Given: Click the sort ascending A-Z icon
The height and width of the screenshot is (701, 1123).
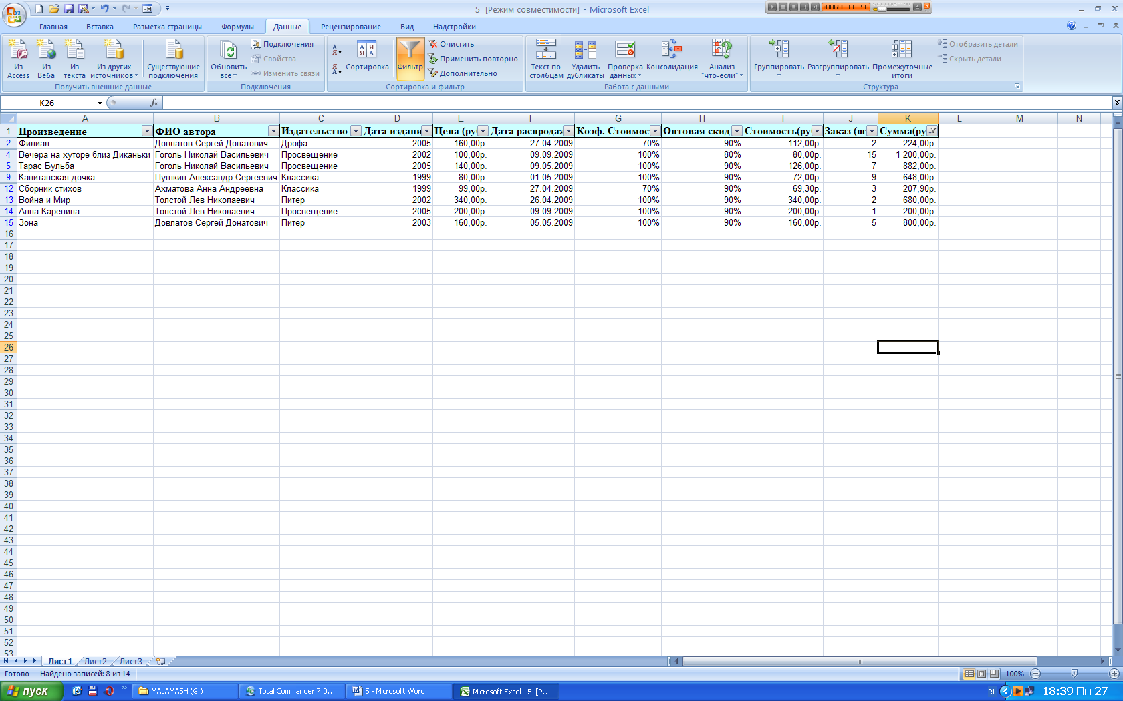Looking at the screenshot, I should click(x=337, y=49).
